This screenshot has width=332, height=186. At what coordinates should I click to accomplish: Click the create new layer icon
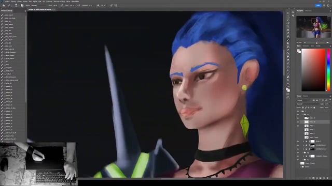point(324,178)
